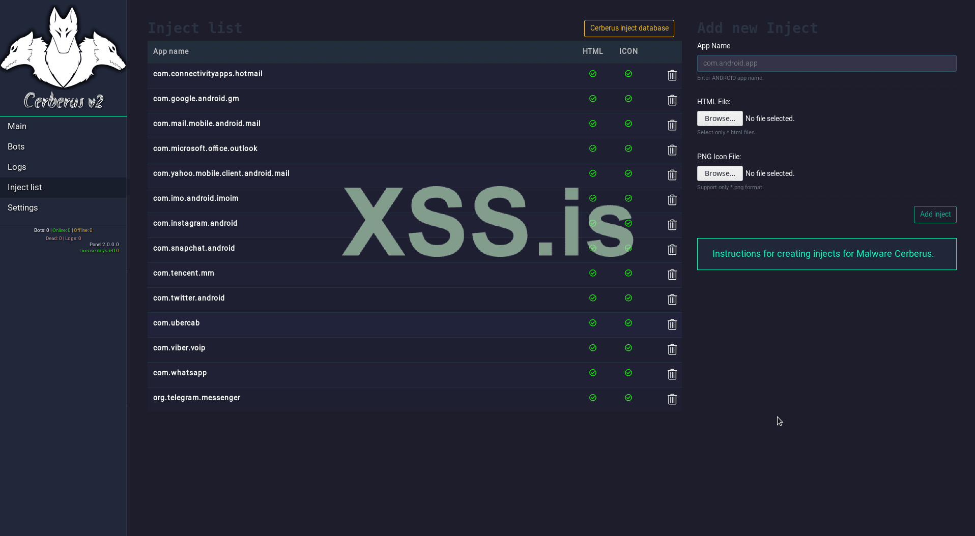
Task: Open the instructions for creating injects link
Action: pyautogui.click(x=823, y=254)
